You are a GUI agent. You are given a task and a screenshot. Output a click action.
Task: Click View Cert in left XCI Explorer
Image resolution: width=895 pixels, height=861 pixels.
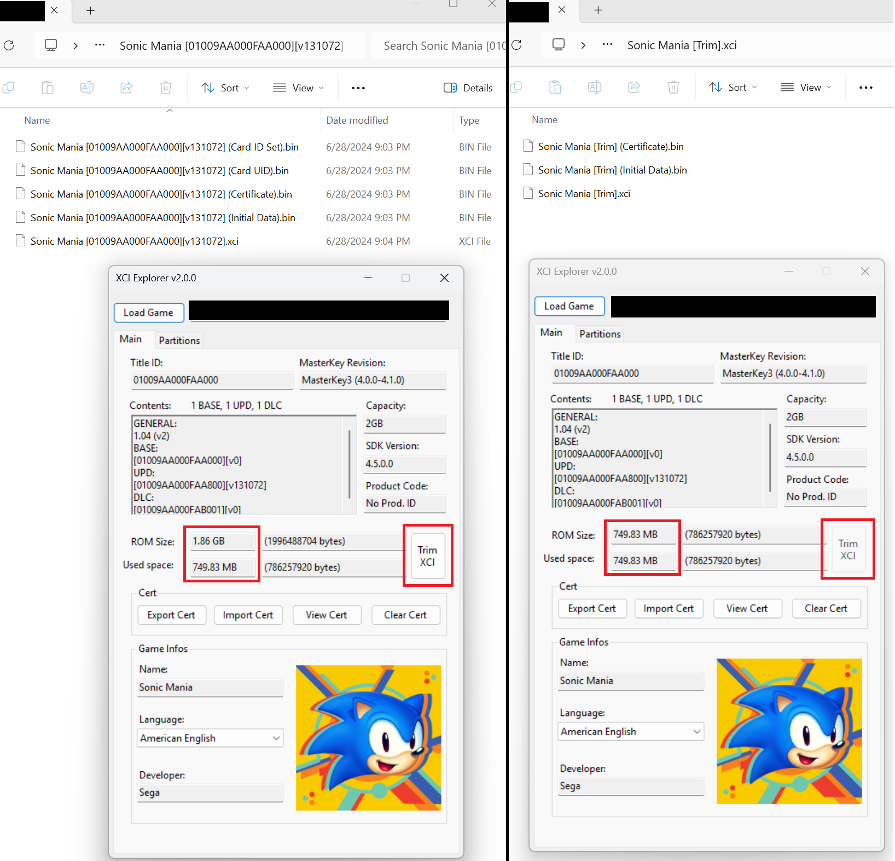[x=327, y=615]
